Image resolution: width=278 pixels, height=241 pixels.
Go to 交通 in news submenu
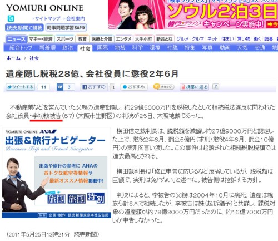(x=260, y=48)
